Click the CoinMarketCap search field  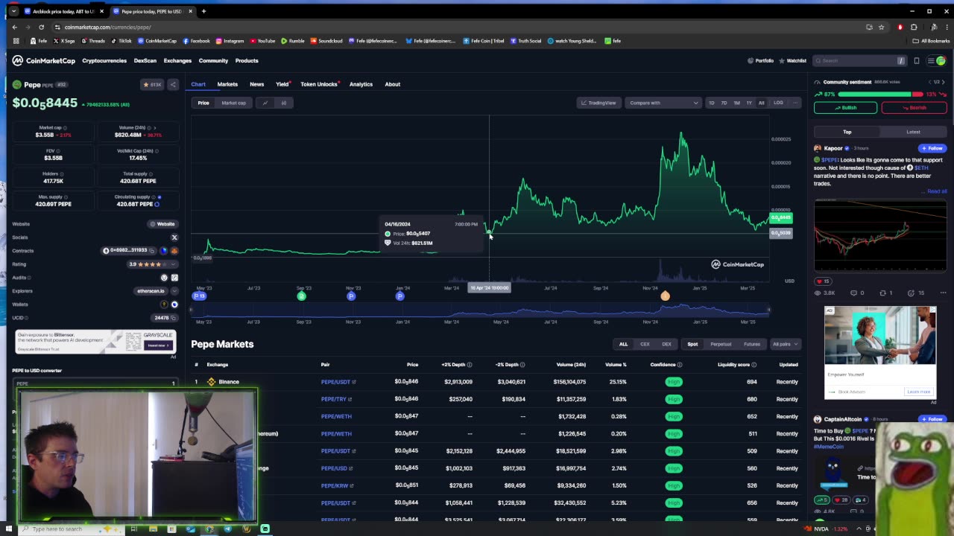click(859, 61)
